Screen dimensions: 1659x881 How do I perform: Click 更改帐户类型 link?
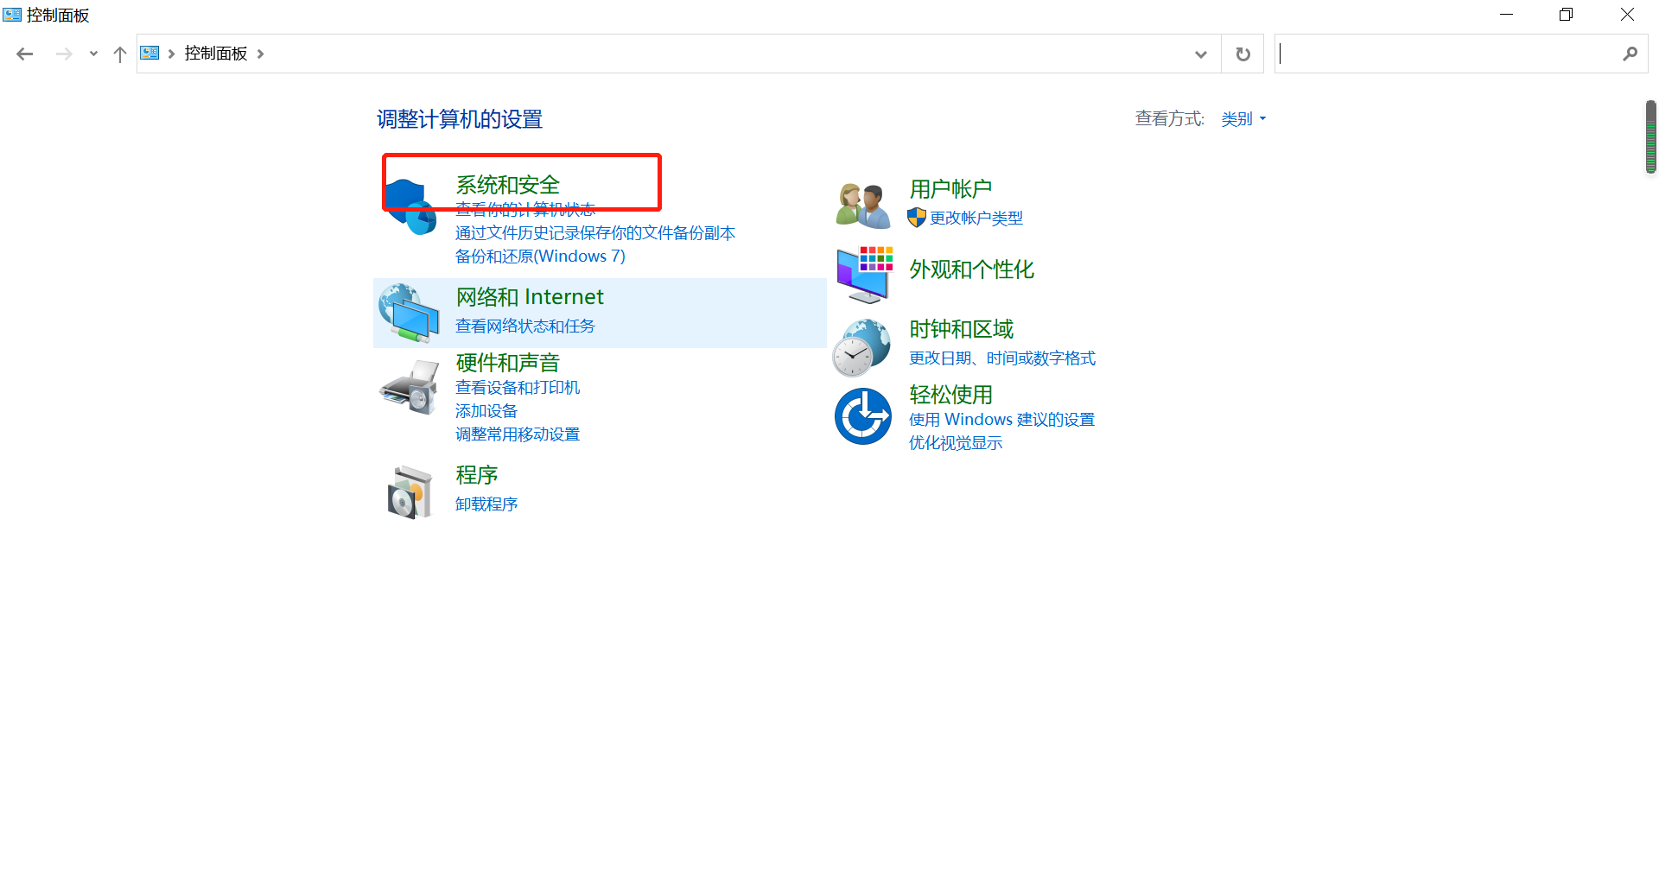click(976, 219)
